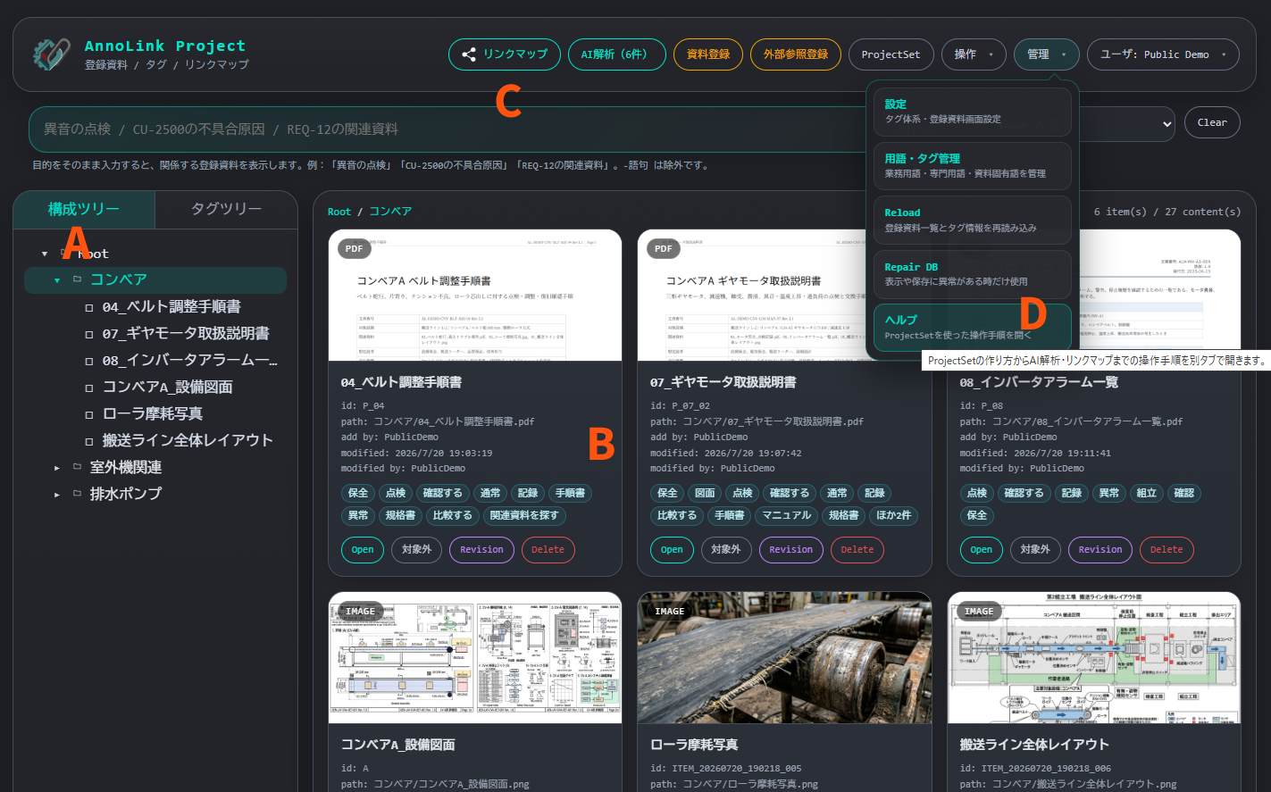Switch to the タグツリー tab
Viewport: 1271px width, 792px height.
226,209
